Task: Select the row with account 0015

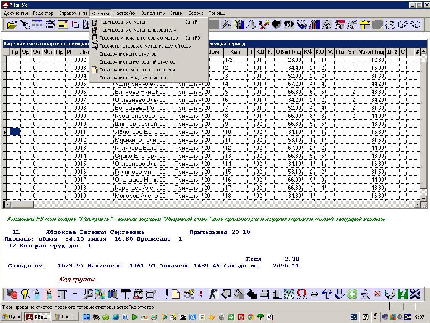Action: (80, 164)
